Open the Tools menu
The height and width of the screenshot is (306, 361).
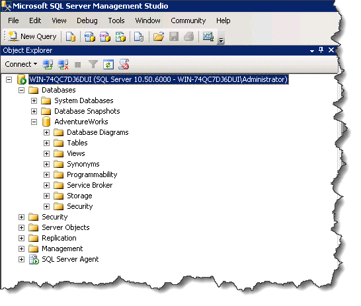(x=116, y=20)
